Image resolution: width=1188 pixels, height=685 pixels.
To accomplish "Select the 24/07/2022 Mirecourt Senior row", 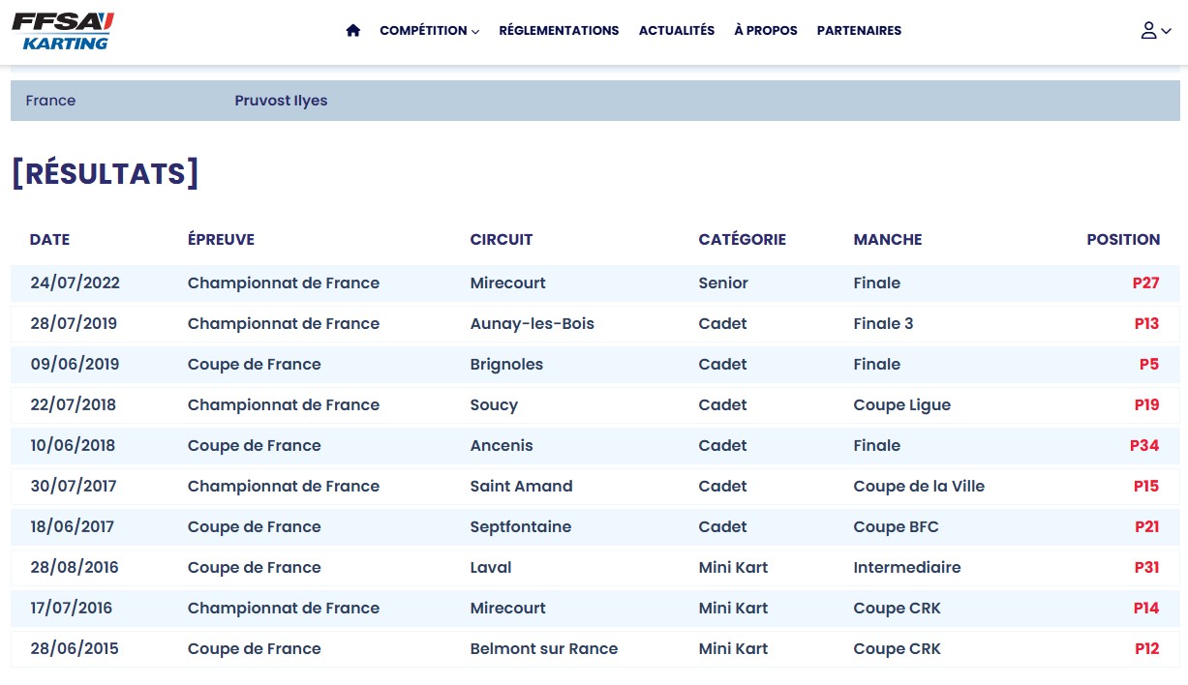I will click(x=594, y=283).
